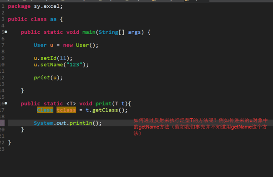This screenshot has width=273, height=177.
Task: Click the number 11 argument
Action: pos(63,58)
